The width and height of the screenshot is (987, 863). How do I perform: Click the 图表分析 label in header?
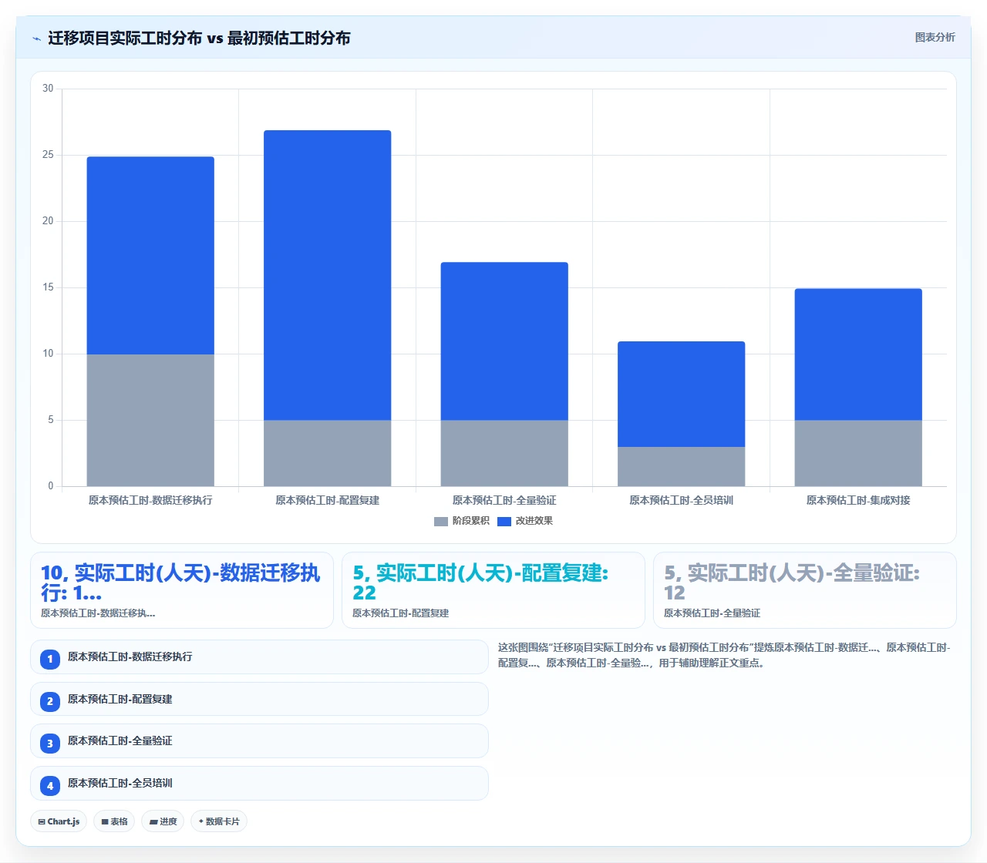[935, 37]
